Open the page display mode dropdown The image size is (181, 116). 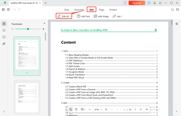coord(83,109)
